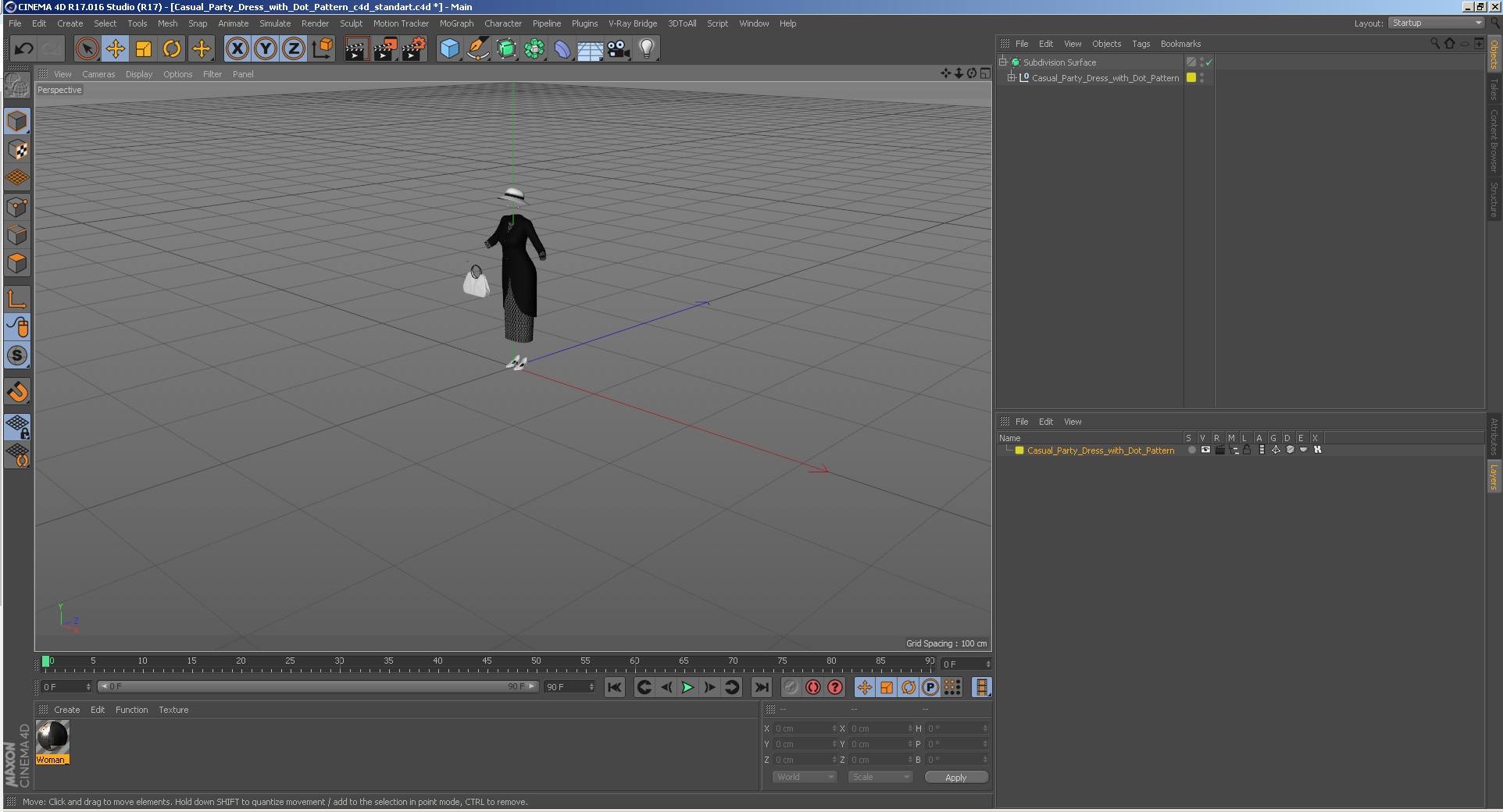The height and width of the screenshot is (812, 1503).
Task: Open the viewport Display menu
Action: tap(139, 74)
